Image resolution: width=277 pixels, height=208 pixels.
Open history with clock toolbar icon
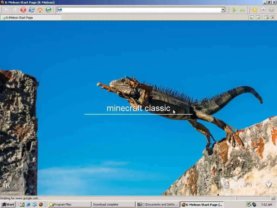click(x=263, y=10)
